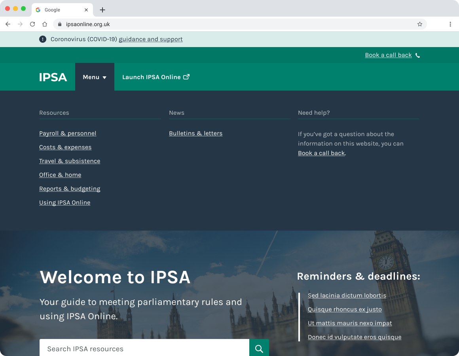Open Reports & budgeting
The height and width of the screenshot is (356, 459).
click(x=70, y=189)
